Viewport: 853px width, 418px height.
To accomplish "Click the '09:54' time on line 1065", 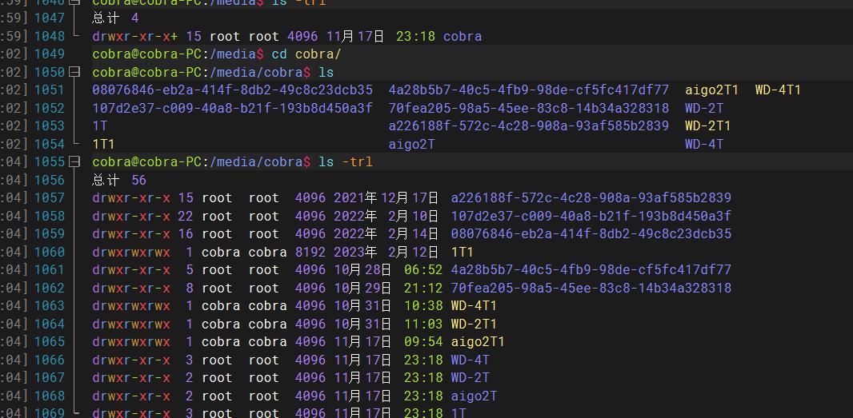I will 423,342.
